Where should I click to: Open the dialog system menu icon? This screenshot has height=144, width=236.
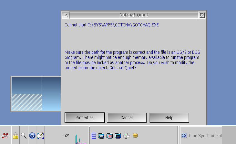[66, 15]
